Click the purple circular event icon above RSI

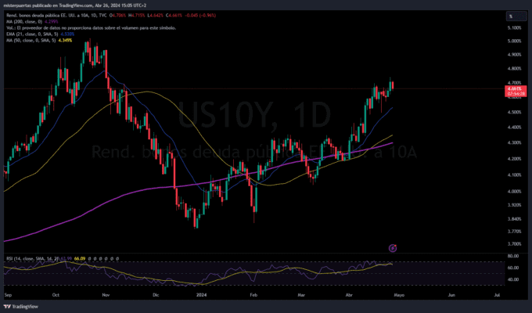pos(392,247)
